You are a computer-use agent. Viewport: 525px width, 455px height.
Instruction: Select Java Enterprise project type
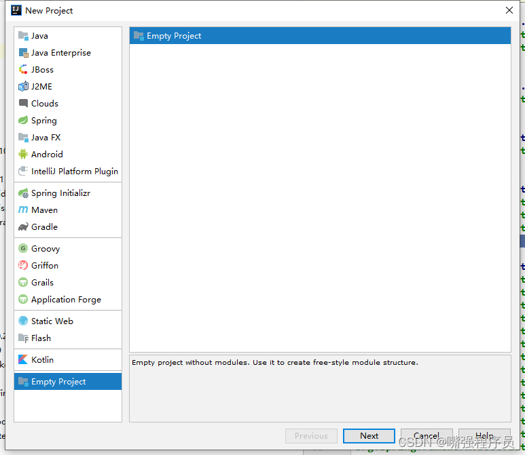coord(68,53)
